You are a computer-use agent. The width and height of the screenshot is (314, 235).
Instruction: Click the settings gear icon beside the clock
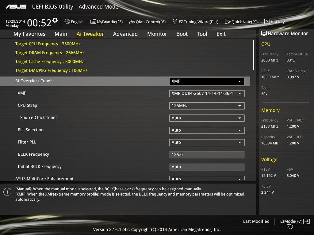[55, 21]
